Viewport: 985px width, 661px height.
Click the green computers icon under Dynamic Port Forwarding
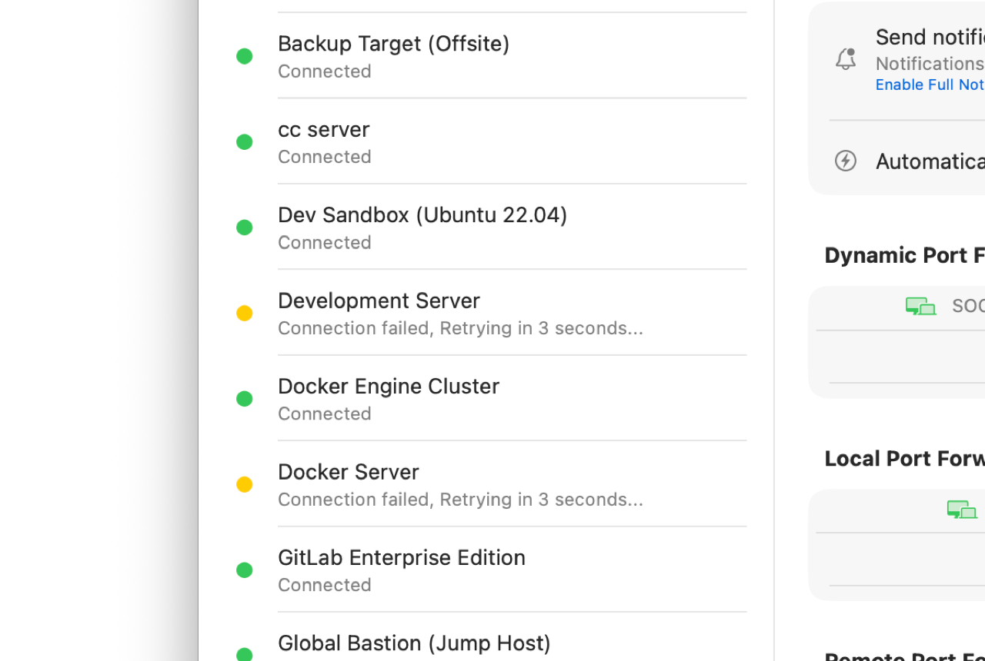[920, 306]
